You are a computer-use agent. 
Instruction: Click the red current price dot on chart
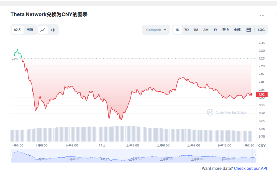pyautogui.click(x=251, y=94)
